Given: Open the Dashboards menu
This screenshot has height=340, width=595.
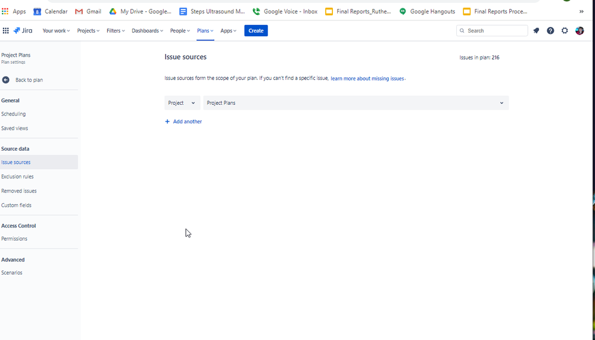Looking at the screenshot, I should [147, 31].
